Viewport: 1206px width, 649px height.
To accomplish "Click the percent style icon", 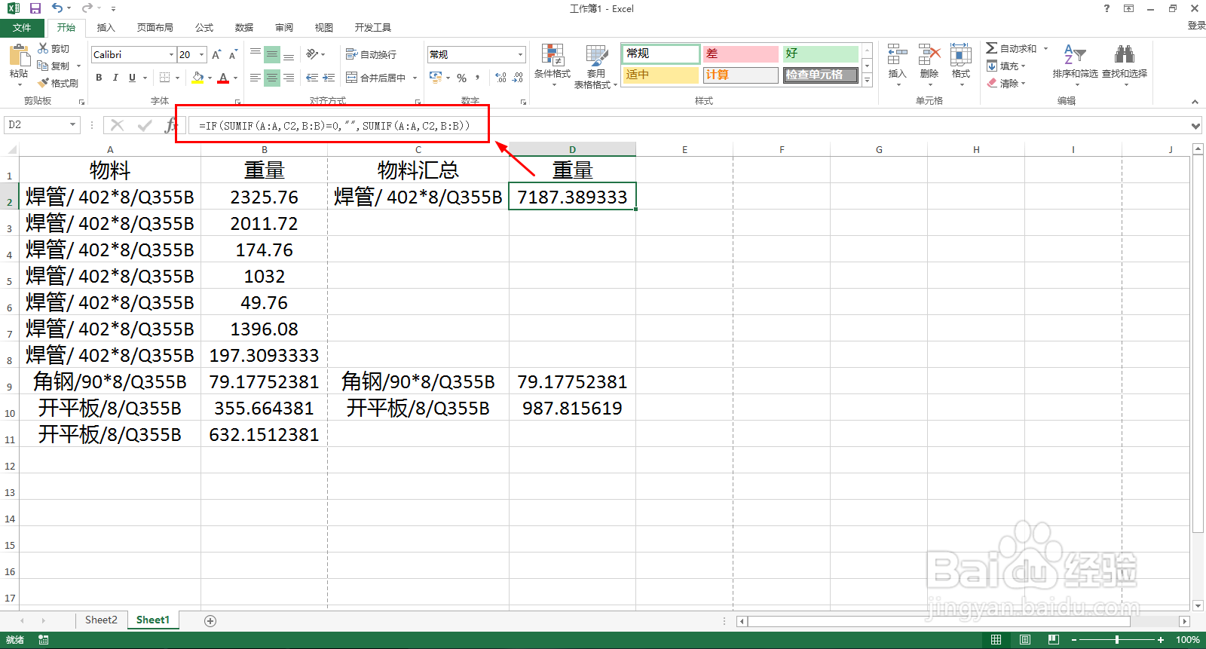I will click(x=461, y=78).
